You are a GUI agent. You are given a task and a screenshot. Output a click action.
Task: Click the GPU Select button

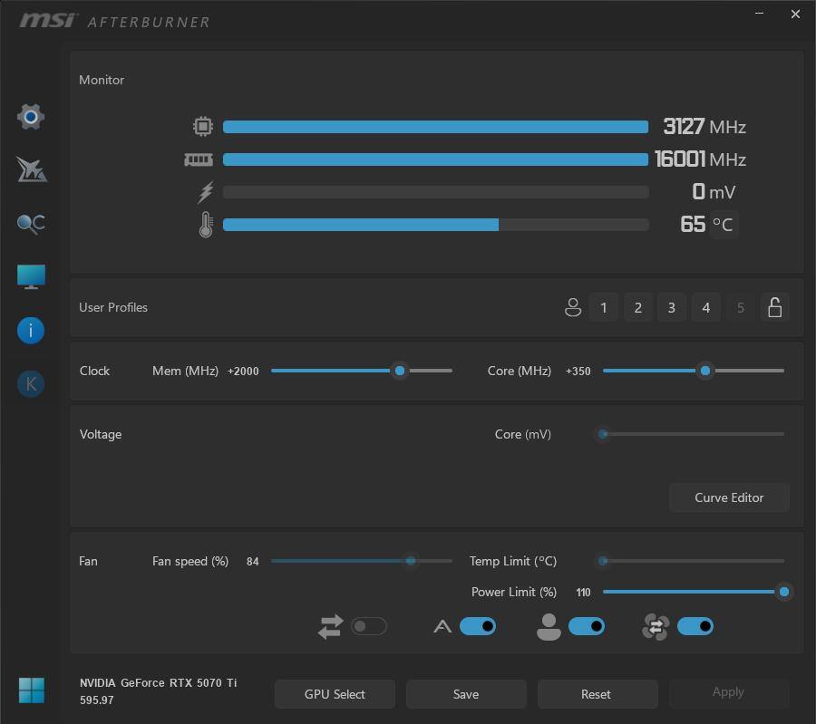(335, 694)
